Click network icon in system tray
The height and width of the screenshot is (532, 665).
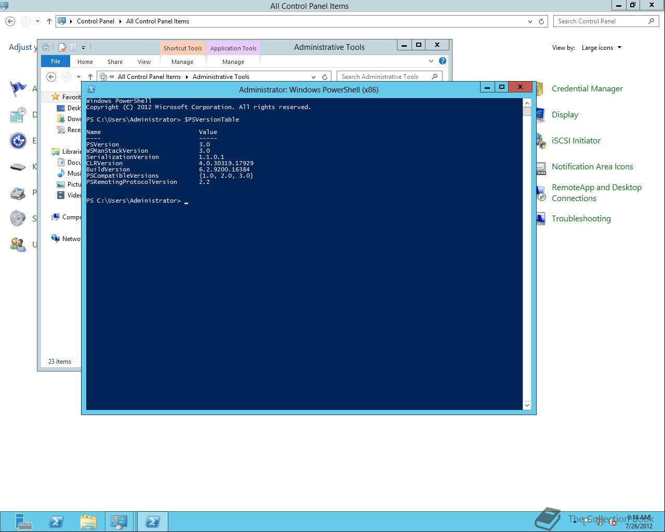pos(600,522)
